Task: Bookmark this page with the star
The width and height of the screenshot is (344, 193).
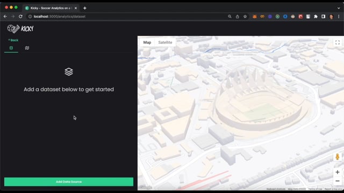Action: 245,17
